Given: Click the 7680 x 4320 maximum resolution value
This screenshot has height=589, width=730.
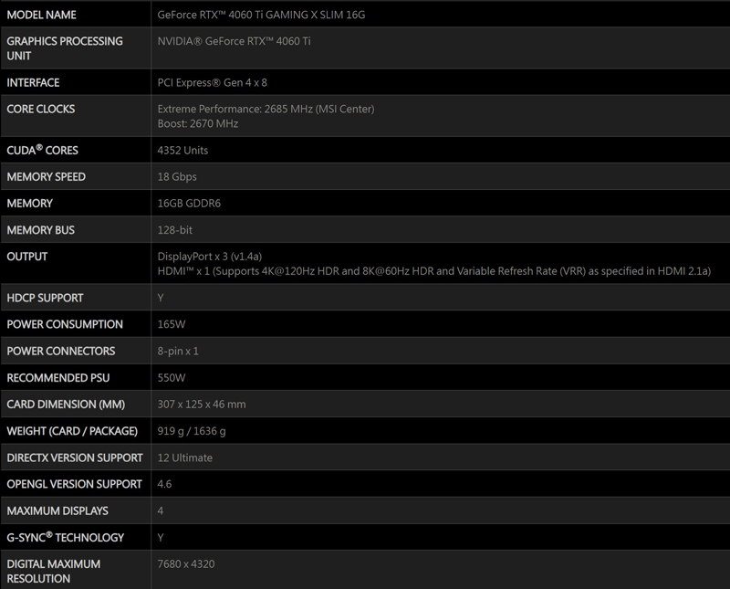Looking at the screenshot, I should point(185,564).
